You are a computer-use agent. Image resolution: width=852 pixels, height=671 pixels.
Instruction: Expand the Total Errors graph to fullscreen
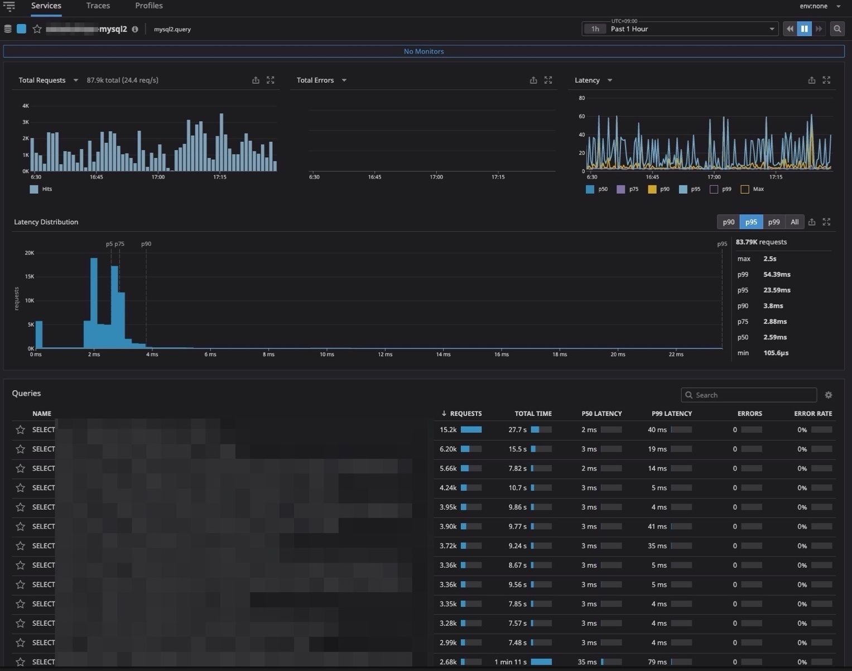[548, 80]
